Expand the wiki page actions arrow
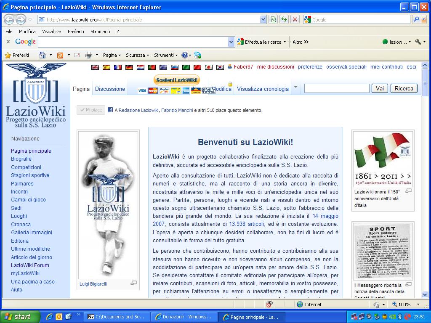This screenshot has height=323, width=431. pyautogui.click(x=295, y=87)
